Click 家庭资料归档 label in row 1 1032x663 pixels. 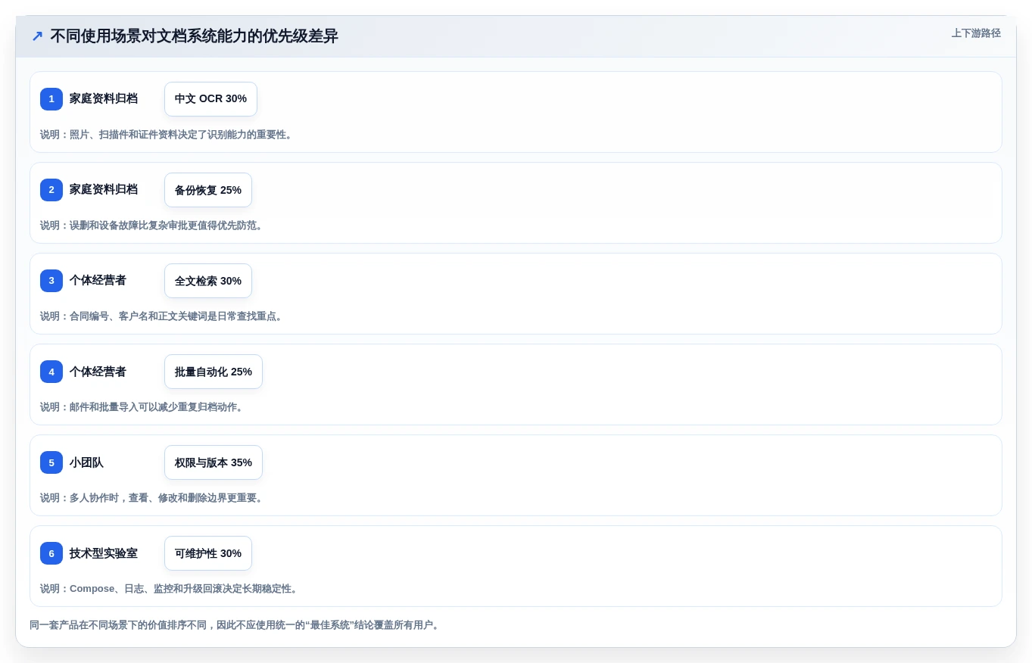click(104, 98)
